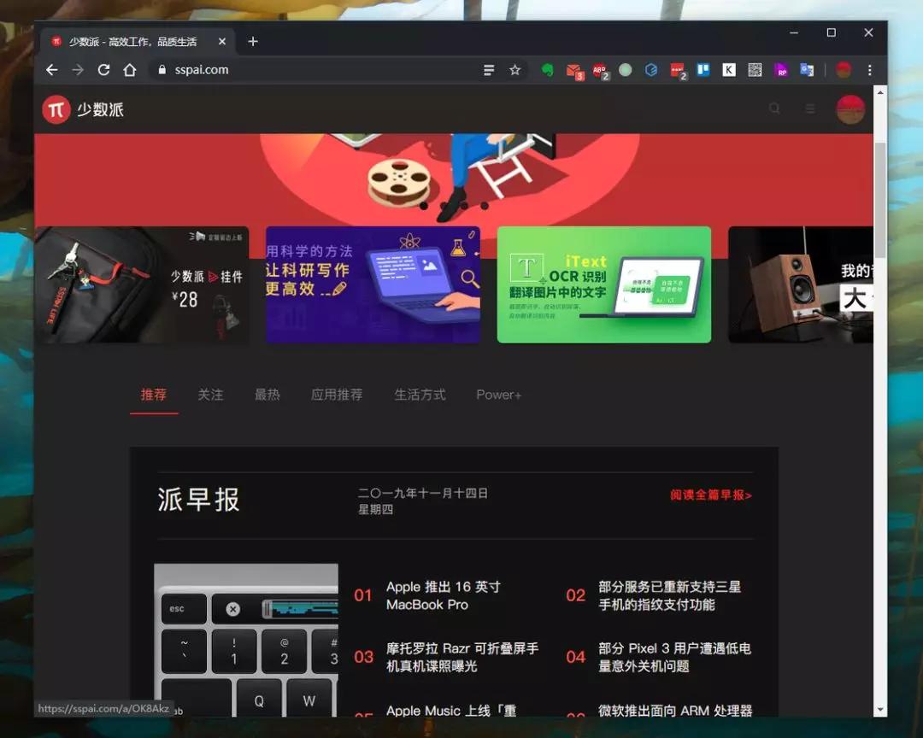Click the Google Translate extension icon

807,70
